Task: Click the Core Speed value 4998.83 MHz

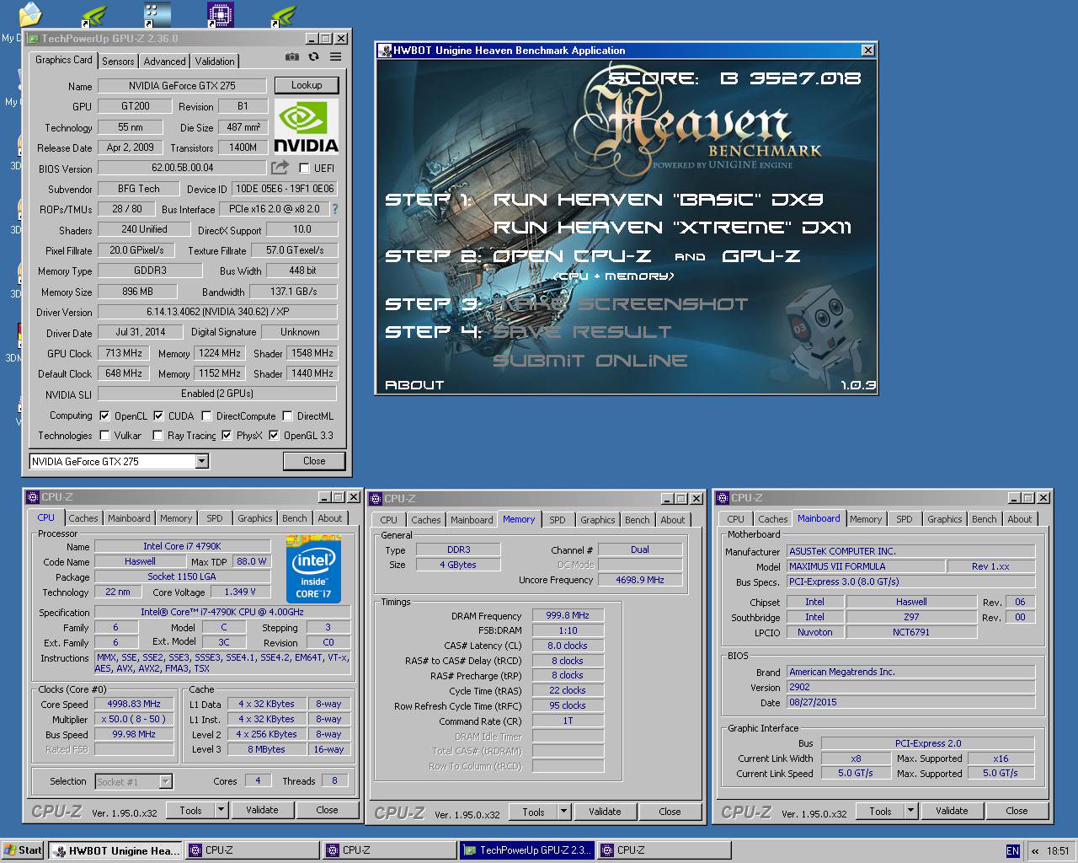Action: coord(134,704)
